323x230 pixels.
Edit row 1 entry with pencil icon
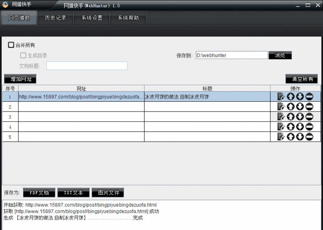[x=281, y=97]
